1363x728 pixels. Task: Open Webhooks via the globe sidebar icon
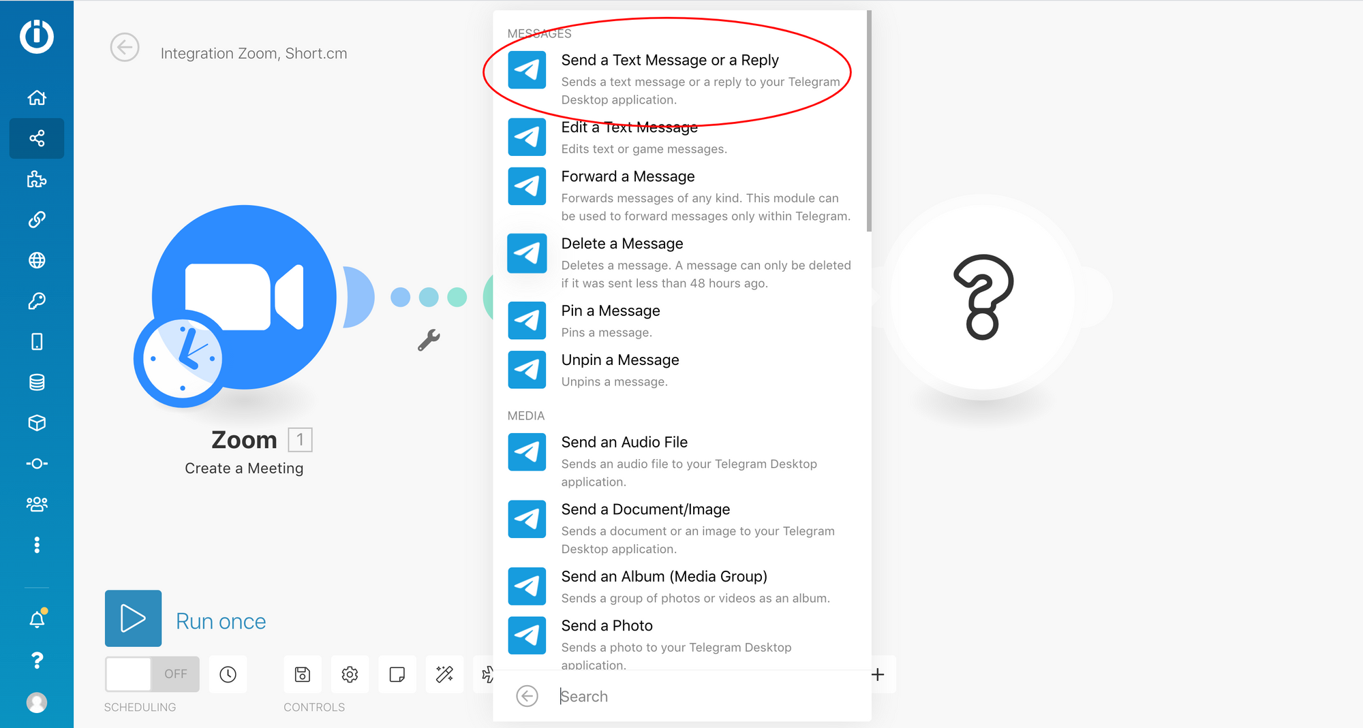(37, 260)
